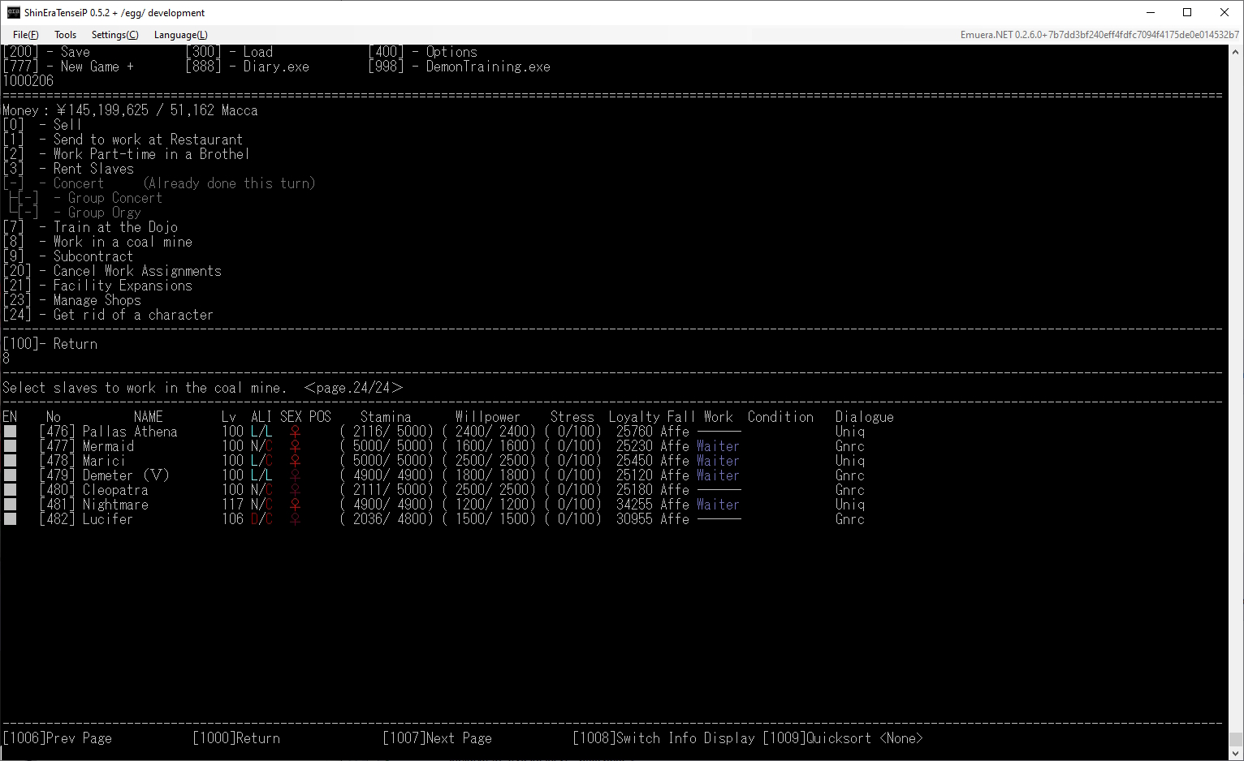Choose [400] Options
The height and width of the screenshot is (761, 1244).
tap(422, 52)
